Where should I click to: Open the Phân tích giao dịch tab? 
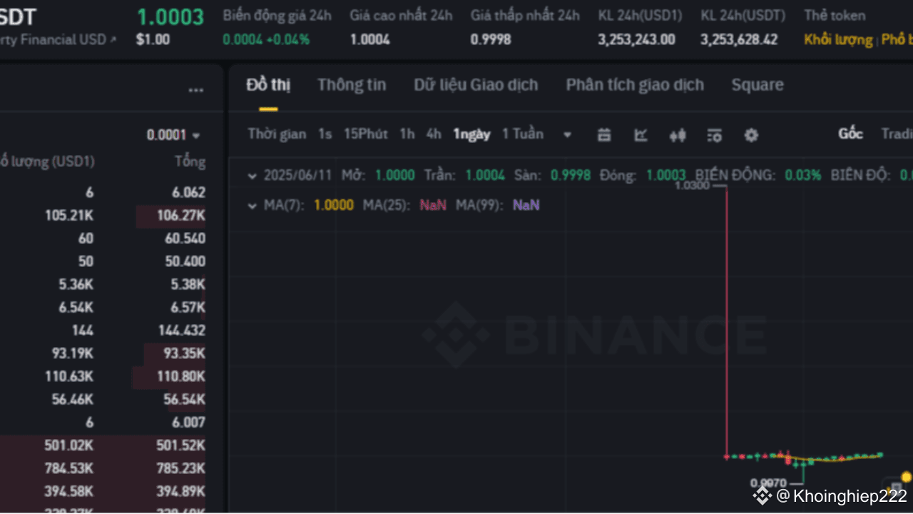pyautogui.click(x=635, y=85)
